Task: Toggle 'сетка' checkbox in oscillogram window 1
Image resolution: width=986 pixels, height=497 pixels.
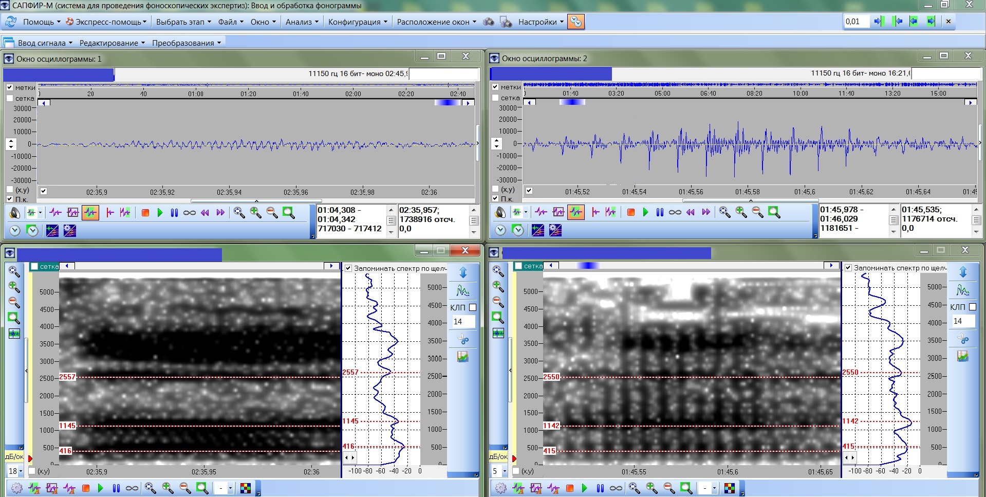Action: (x=10, y=98)
